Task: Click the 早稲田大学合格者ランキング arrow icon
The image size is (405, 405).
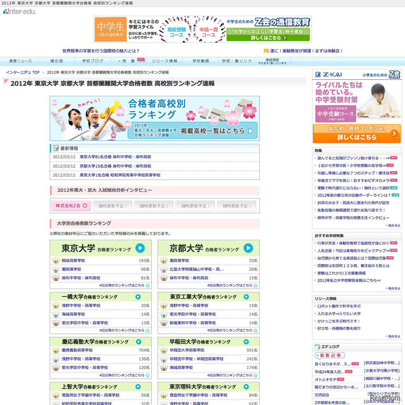Action: pos(246,342)
